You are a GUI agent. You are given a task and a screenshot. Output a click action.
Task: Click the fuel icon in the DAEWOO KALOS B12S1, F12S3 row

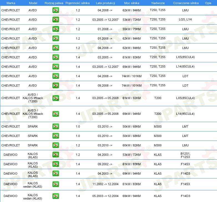(x=55, y=155)
